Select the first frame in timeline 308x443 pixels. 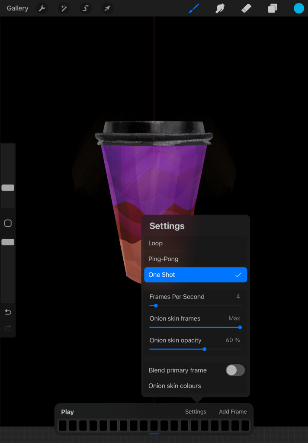coord(63,426)
